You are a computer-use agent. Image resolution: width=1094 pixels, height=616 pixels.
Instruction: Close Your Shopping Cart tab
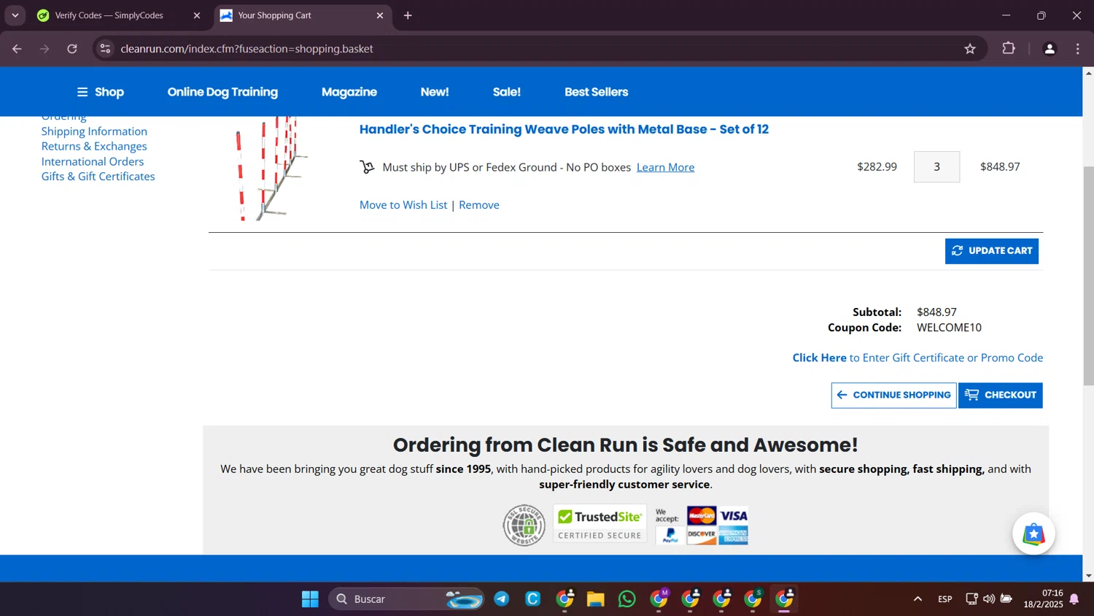[x=379, y=15]
